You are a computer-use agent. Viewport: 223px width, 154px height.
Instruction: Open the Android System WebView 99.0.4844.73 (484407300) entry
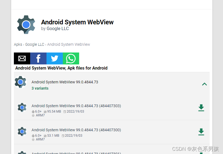click(76, 130)
